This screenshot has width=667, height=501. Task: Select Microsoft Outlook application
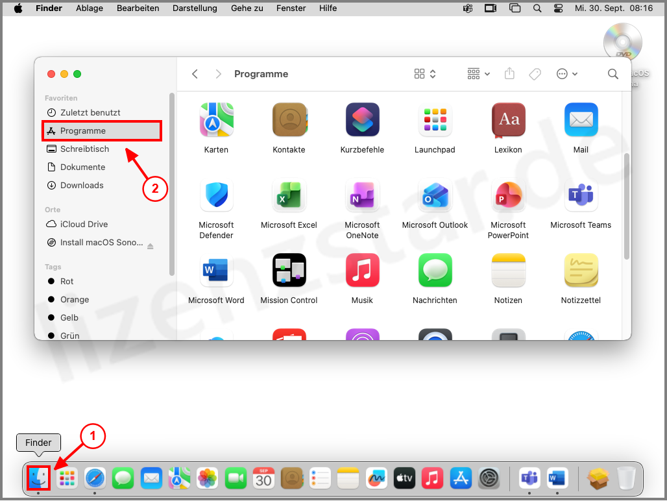pyautogui.click(x=435, y=195)
